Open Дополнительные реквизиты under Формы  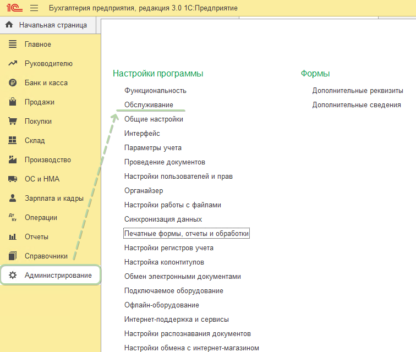pos(358,90)
